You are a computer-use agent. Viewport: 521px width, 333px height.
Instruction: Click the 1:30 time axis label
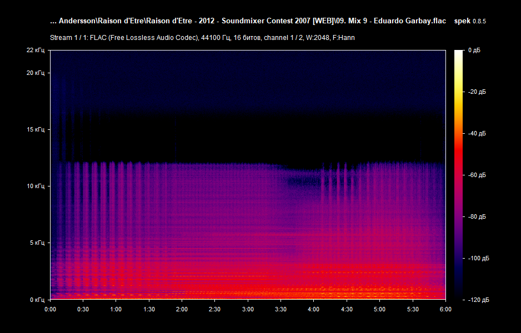(149, 310)
